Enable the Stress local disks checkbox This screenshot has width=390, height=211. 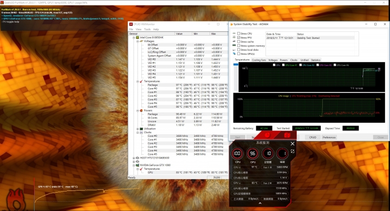click(x=238, y=50)
